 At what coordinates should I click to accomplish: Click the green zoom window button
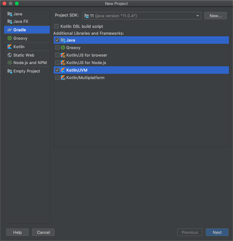click(x=17, y=3)
